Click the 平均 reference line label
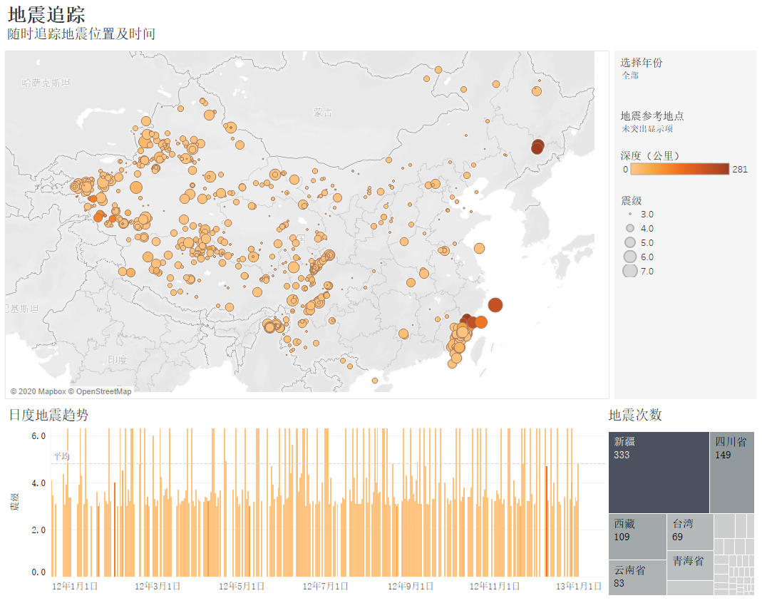This screenshot has height=603, width=762. pyautogui.click(x=62, y=456)
